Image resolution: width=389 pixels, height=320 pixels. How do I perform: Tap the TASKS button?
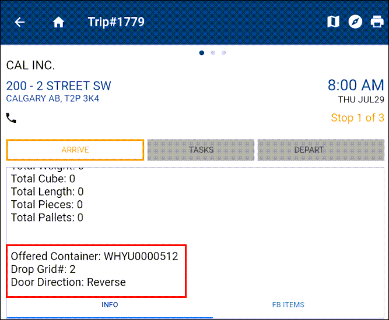pyautogui.click(x=201, y=150)
